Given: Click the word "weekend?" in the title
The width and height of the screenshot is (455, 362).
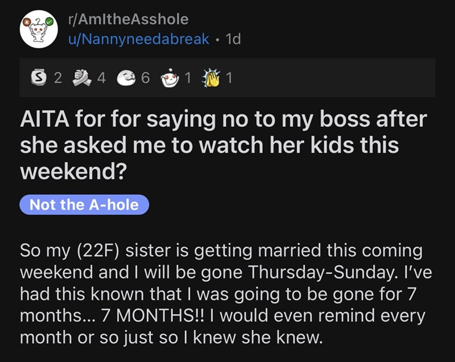Looking at the screenshot, I should [x=73, y=171].
